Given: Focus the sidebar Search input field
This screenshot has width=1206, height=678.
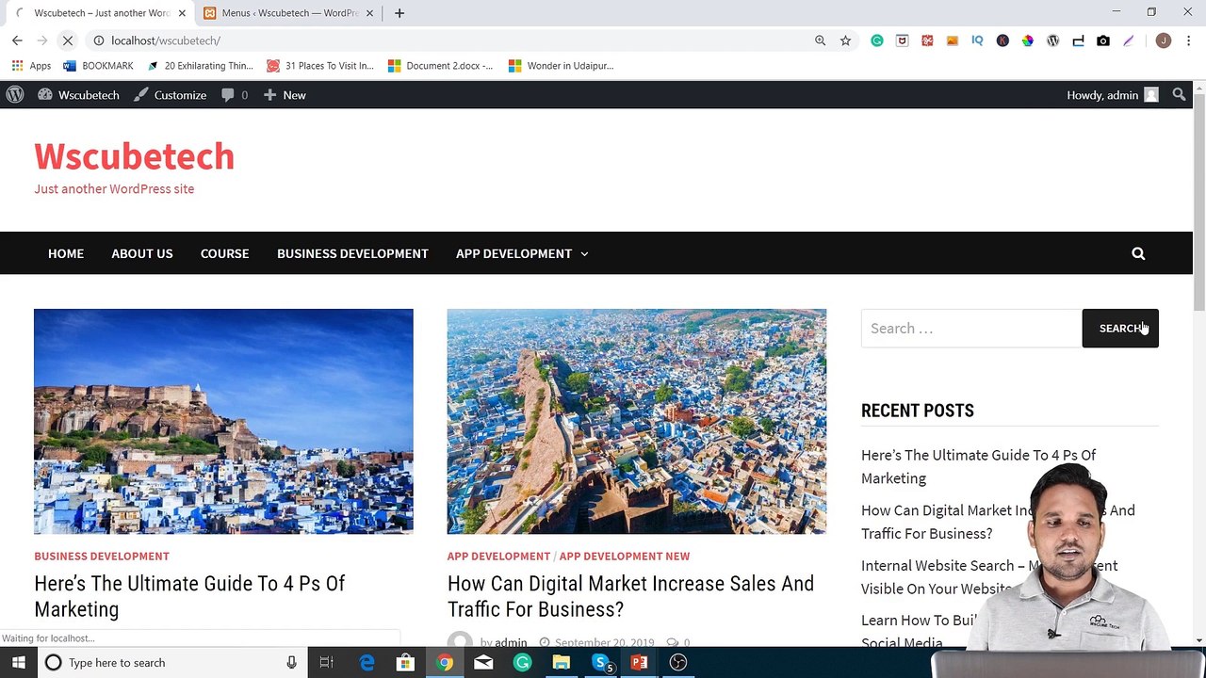Looking at the screenshot, I should click(x=971, y=328).
